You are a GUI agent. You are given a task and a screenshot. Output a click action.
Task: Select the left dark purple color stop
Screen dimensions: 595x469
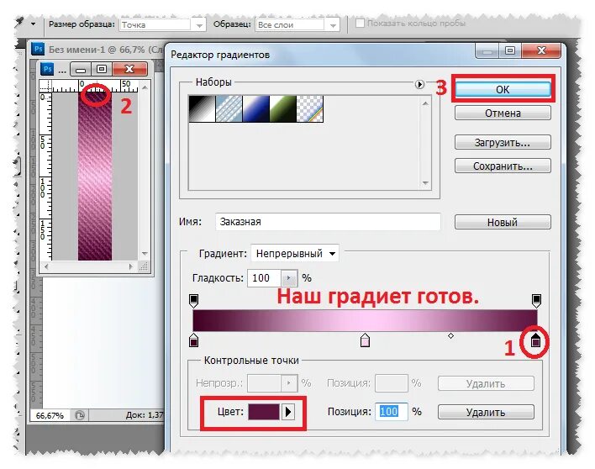[x=193, y=340]
